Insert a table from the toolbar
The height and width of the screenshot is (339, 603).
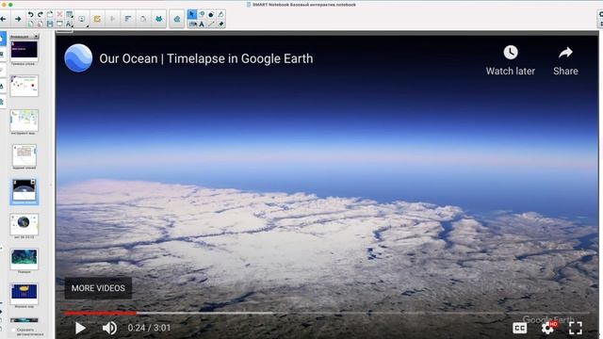click(x=69, y=14)
